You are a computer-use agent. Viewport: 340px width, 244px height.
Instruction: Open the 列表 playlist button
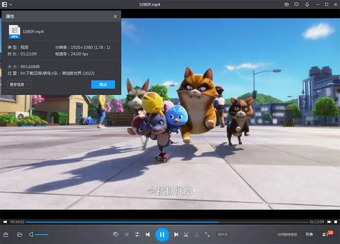(x=309, y=234)
